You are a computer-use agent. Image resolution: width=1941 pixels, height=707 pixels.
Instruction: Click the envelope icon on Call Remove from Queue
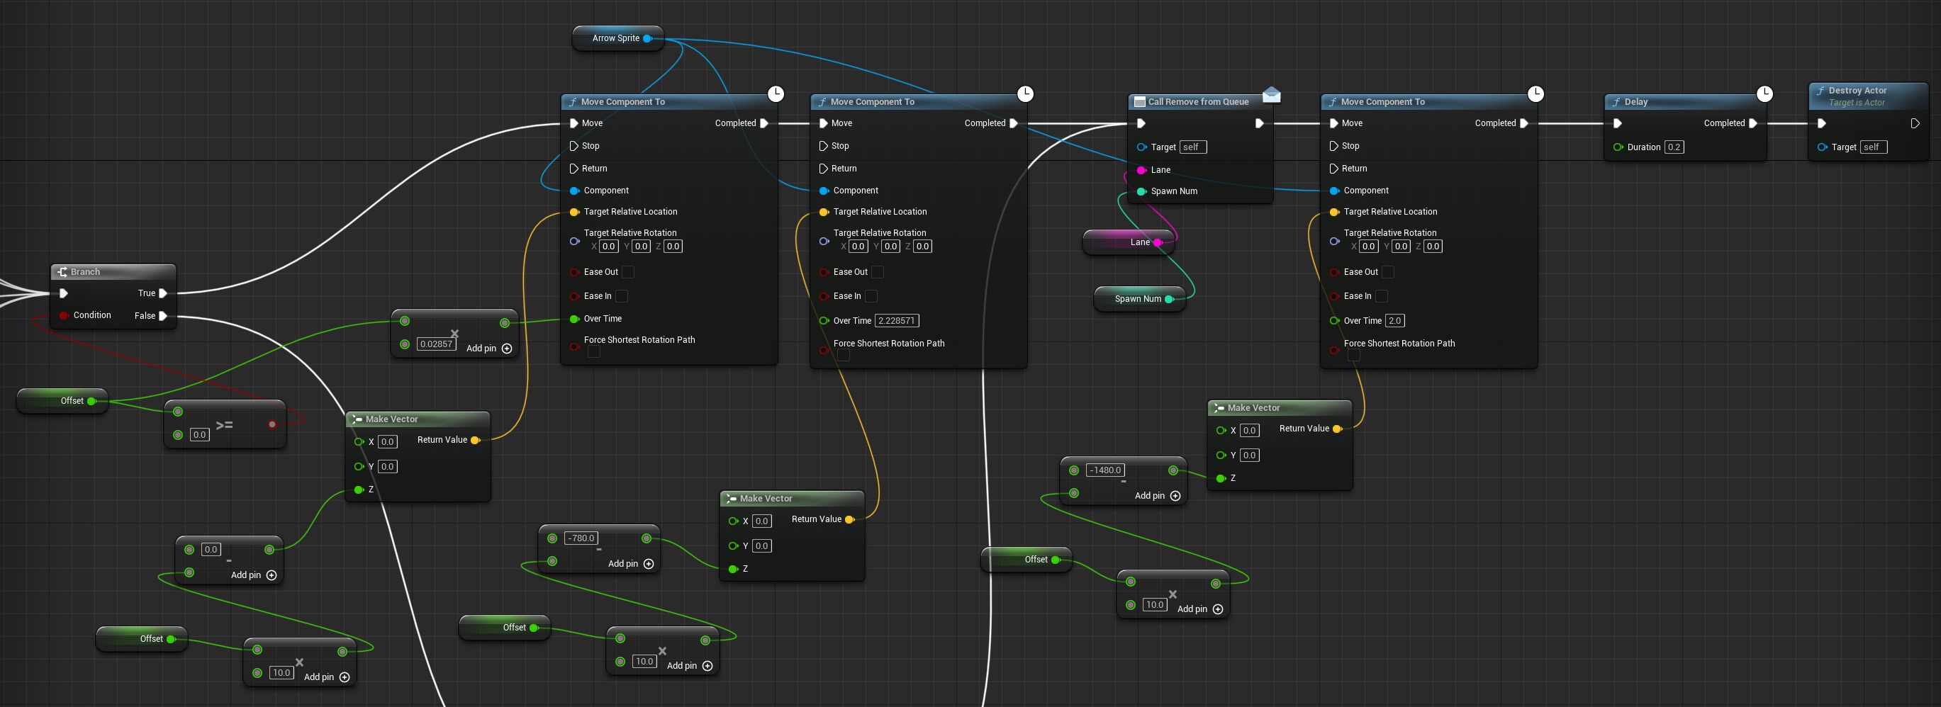tap(1271, 94)
